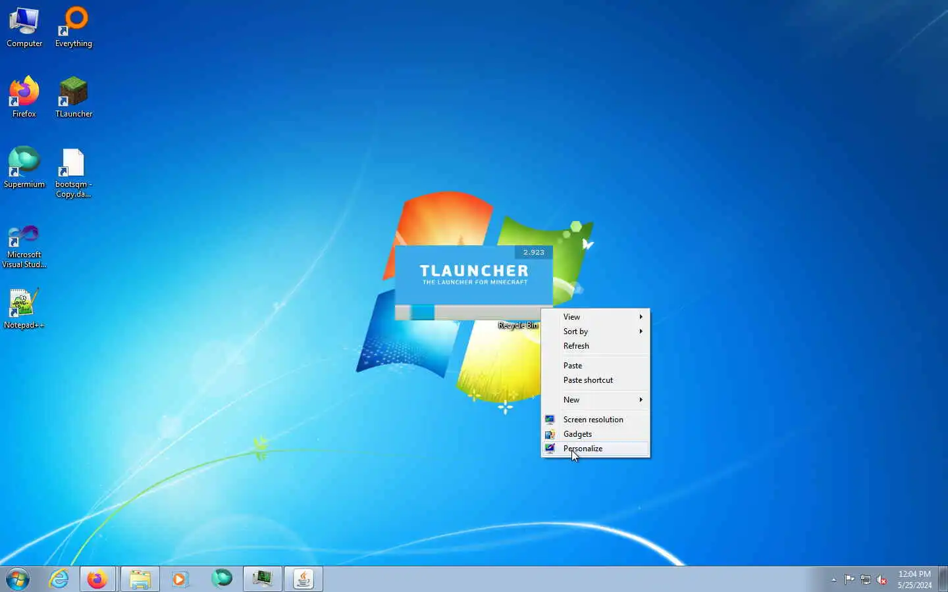Screen dimensions: 948x592
Task: Open the clock showing 12:04 PM
Action: 914,580
